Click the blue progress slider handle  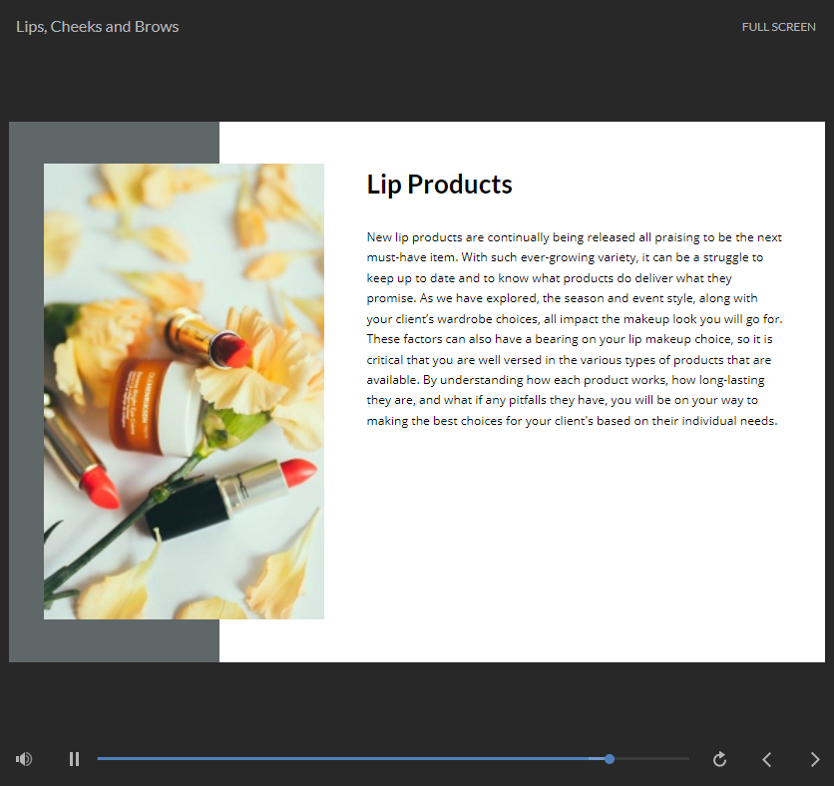click(x=610, y=759)
